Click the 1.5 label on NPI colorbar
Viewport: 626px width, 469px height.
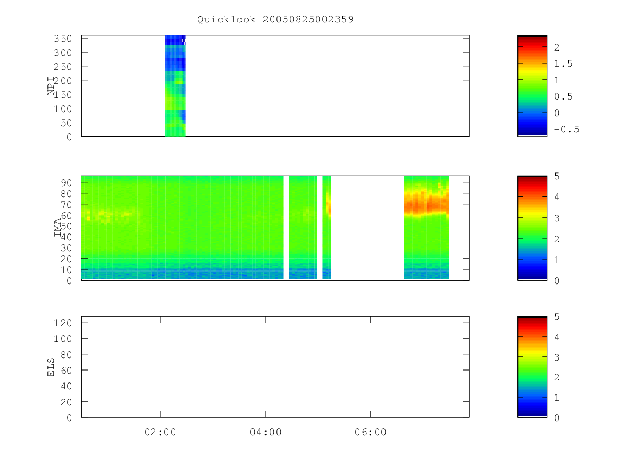(x=563, y=64)
